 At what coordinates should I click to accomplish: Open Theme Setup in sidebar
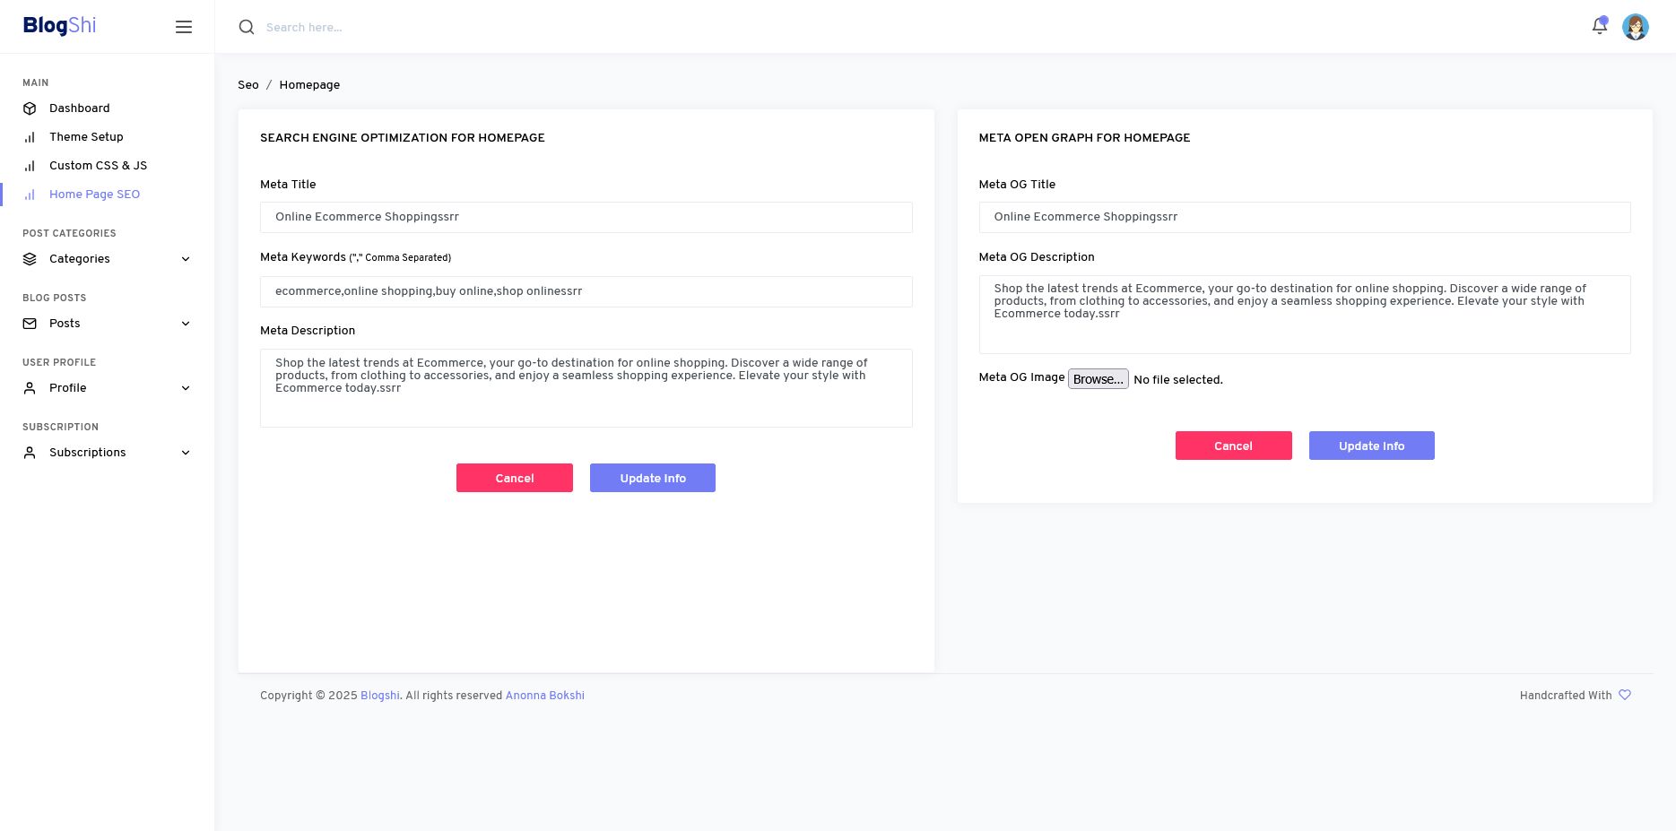coord(86,137)
